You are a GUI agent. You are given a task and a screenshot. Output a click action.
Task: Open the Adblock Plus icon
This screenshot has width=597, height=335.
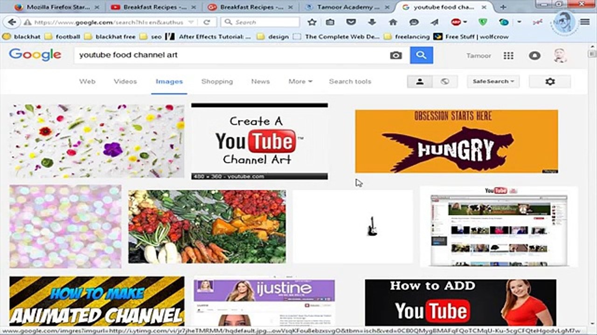456,22
